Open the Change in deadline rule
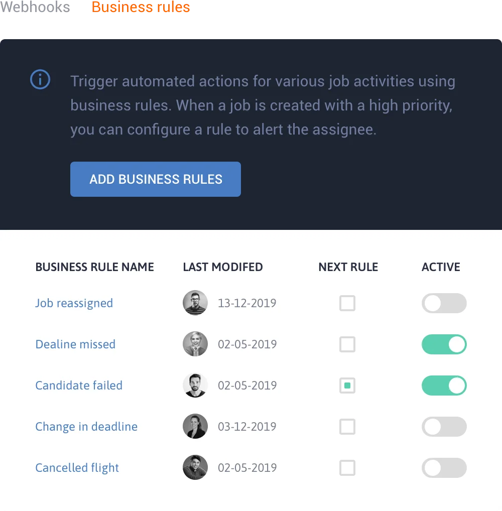This screenshot has width=502, height=511. pyautogui.click(x=86, y=427)
